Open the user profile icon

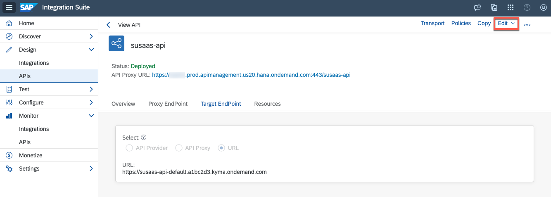(x=544, y=7)
